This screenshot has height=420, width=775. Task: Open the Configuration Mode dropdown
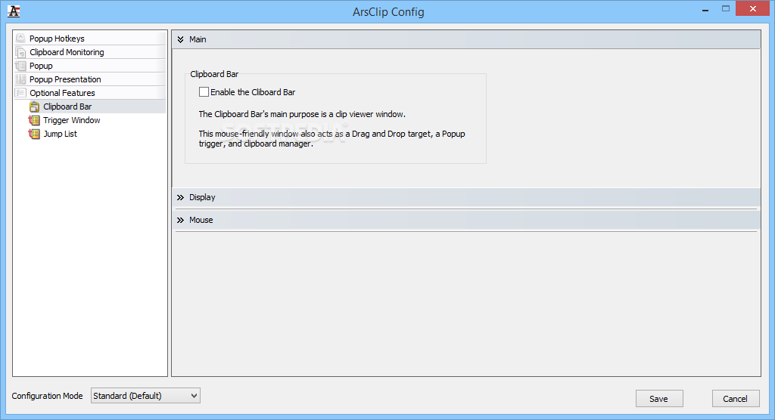145,396
